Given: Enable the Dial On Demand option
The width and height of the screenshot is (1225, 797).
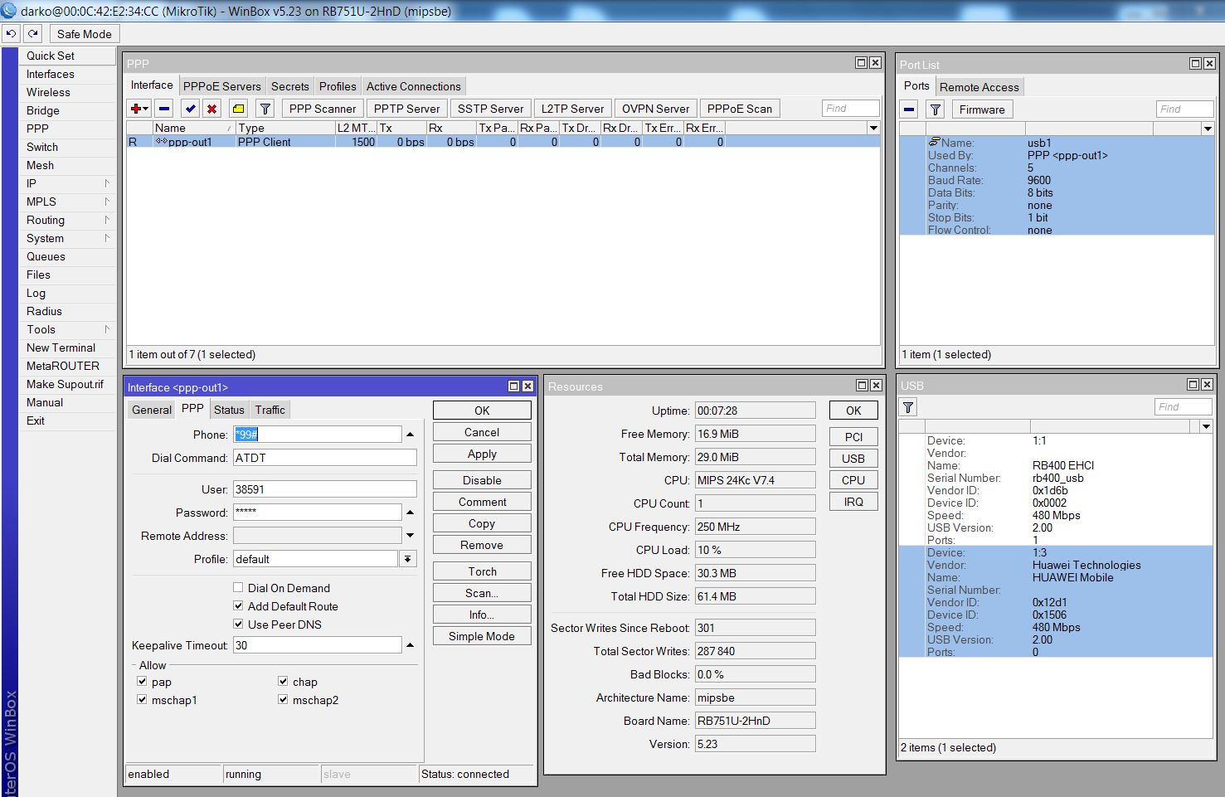Looking at the screenshot, I should coord(238,587).
